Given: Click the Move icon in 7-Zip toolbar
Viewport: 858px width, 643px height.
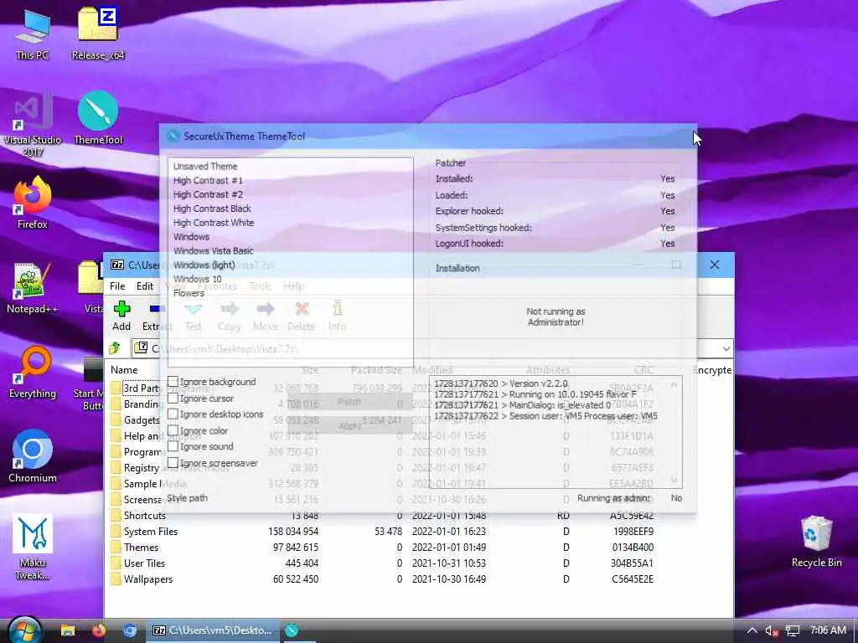Looking at the screenshot, I should (266, 316).
